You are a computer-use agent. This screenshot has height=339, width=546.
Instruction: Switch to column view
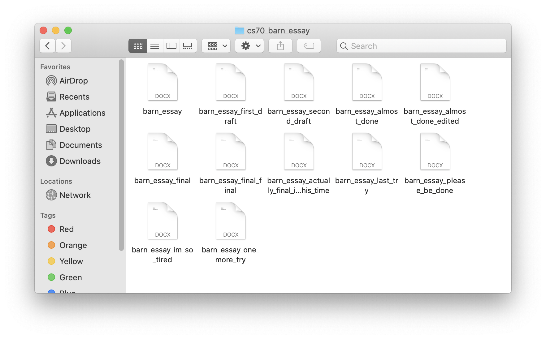click(x=171, y=45)
